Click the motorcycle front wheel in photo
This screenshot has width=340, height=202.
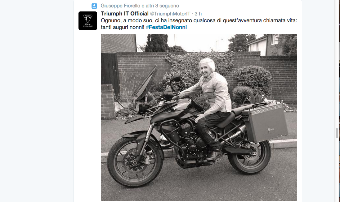pyautogui.click(x=135, y=162)
